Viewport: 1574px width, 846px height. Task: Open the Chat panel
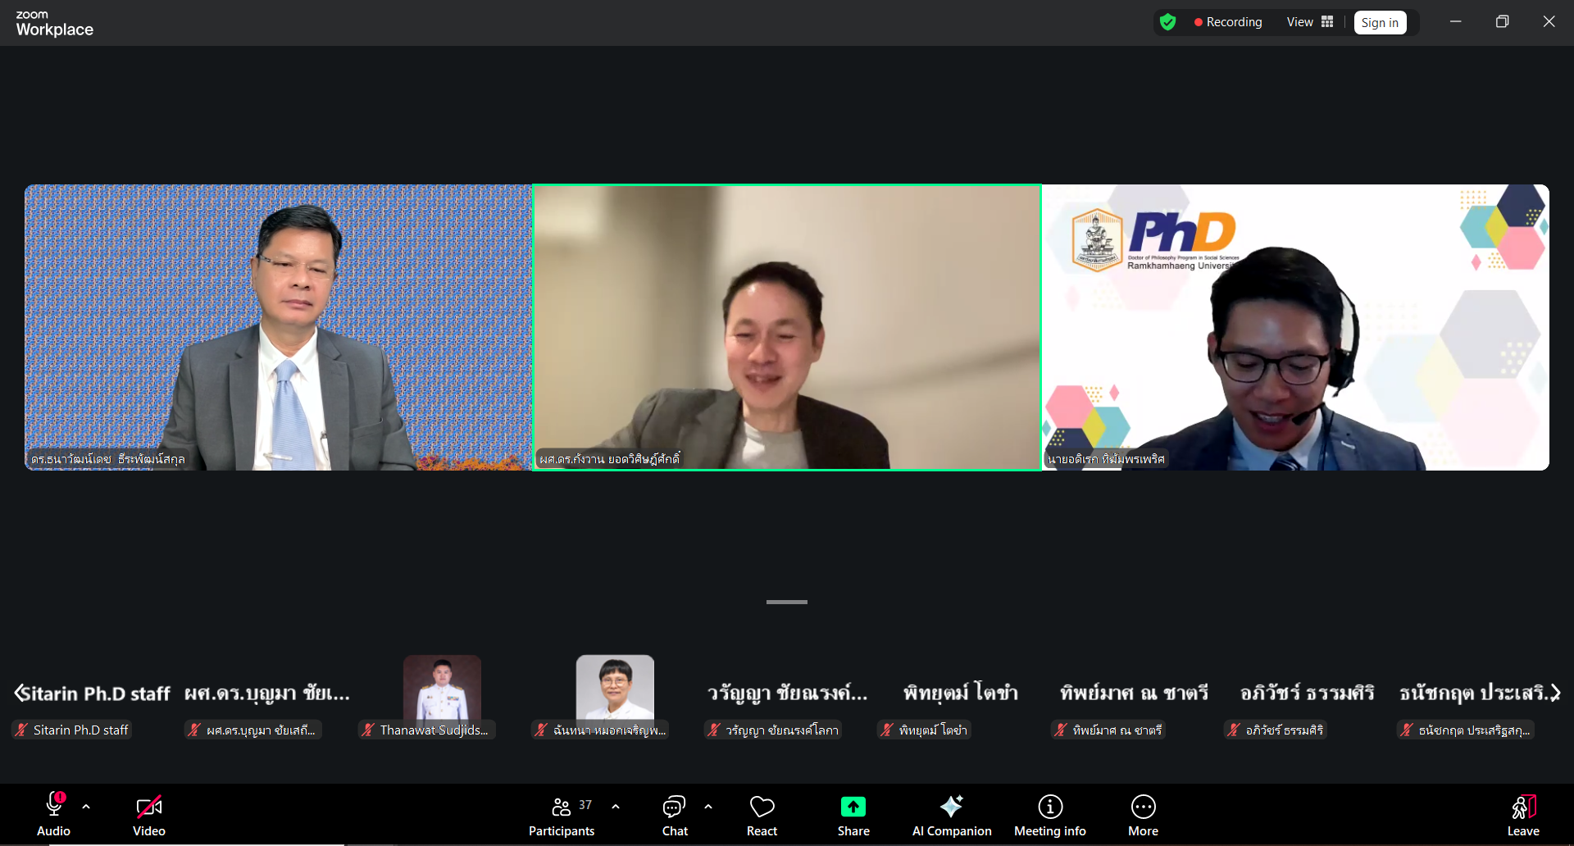coord(674,816)
